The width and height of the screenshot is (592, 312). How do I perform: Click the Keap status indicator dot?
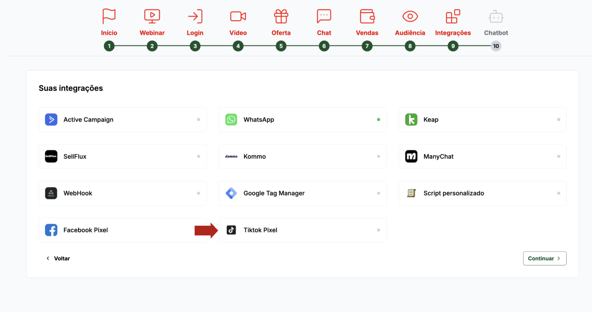(559, 120)
